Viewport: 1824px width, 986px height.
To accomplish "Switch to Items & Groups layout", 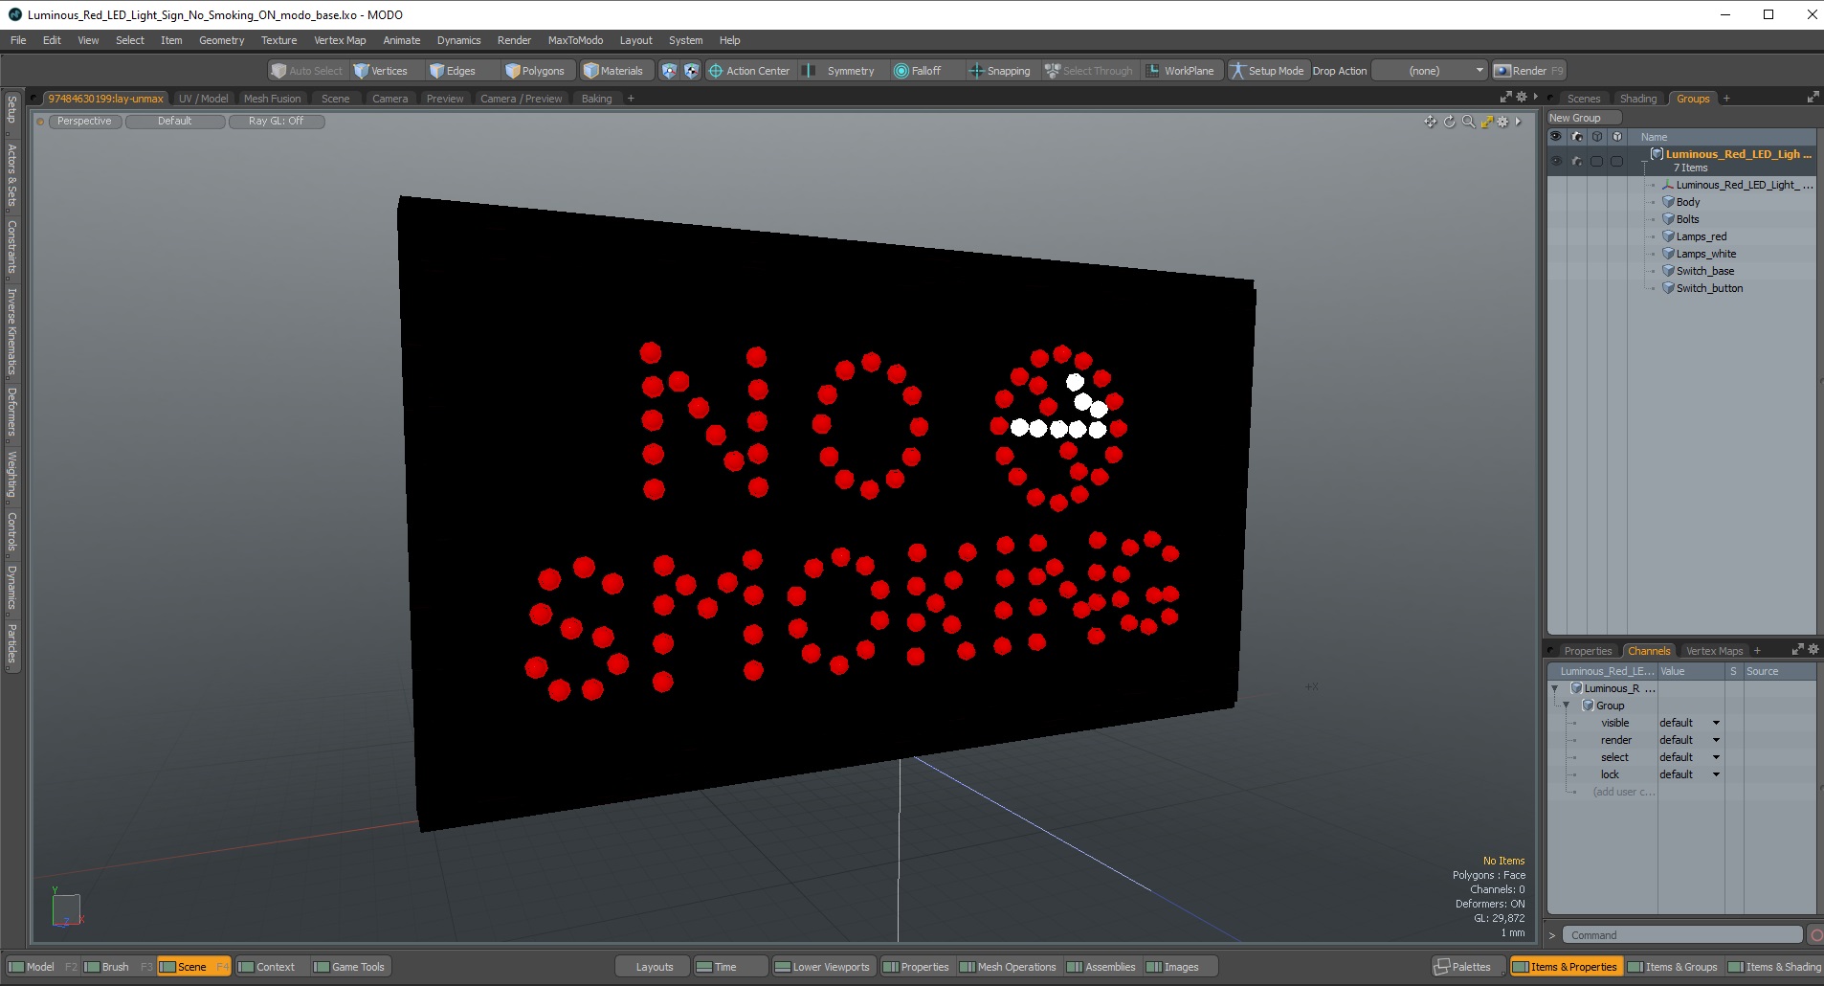I will click(1673, 967).
